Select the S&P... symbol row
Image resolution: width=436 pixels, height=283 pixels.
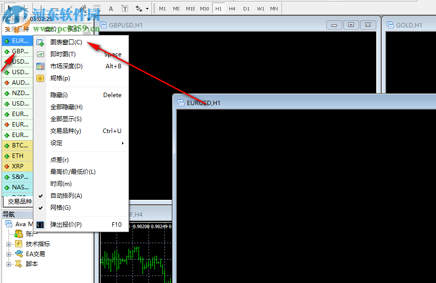click(x=17, y=176)
